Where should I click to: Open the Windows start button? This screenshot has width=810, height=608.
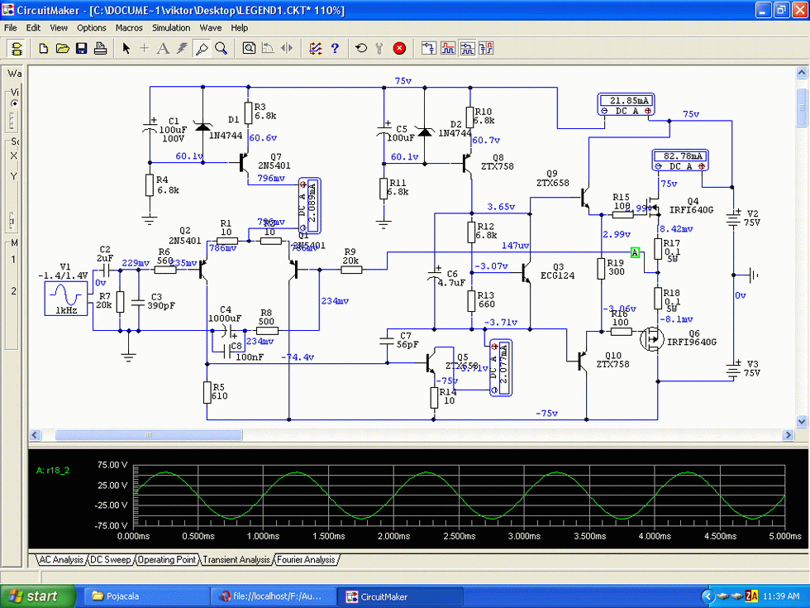coord(38,596)
